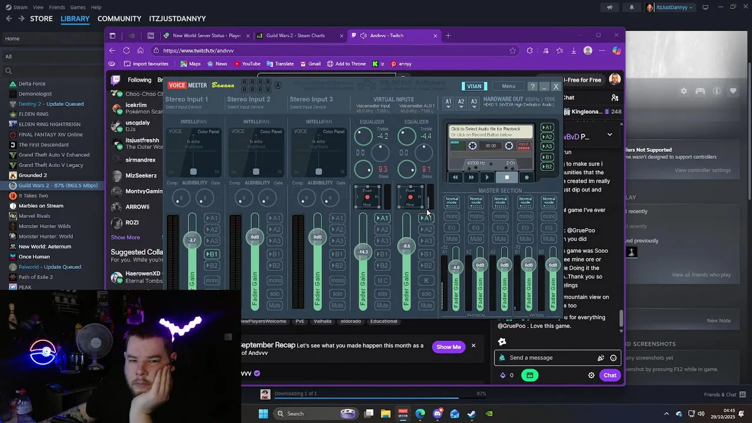Image resolution: width=752 pixels, height=423 pixels.
Task: Open the Maps bookmark
Action: (x=190, y=63)
